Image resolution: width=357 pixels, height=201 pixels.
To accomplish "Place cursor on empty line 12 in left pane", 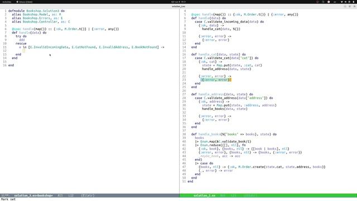I will click(23, 51).
